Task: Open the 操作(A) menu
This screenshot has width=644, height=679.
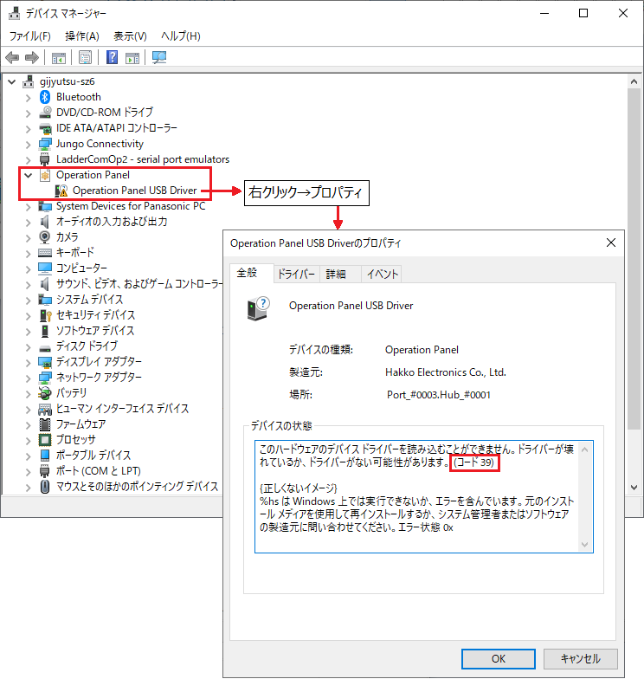Action: tap(82, 36)
